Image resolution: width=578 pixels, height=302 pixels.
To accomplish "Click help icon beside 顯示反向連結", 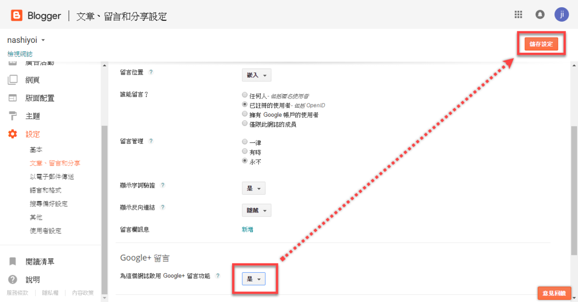I will (162, 208).
